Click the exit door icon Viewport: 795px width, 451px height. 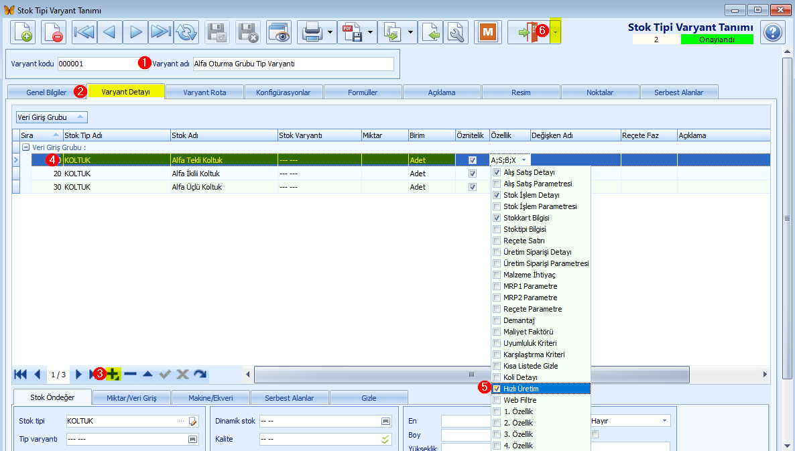[529, 32]
